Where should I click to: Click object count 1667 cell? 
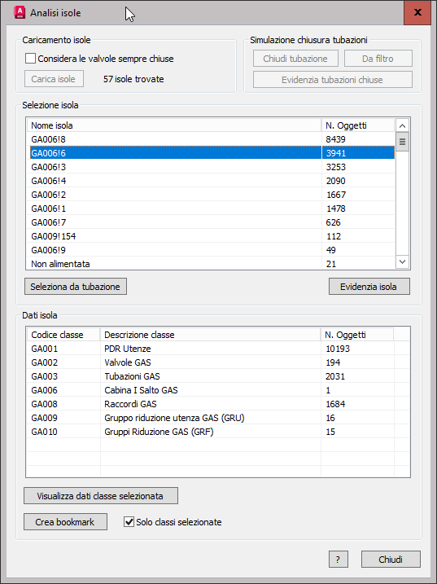coord(358,195)
